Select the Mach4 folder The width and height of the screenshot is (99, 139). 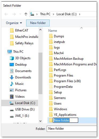click(x=56, y=53)
